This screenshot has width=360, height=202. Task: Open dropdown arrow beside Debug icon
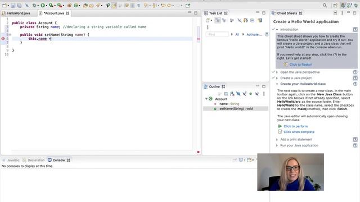[x=38, y=6]
